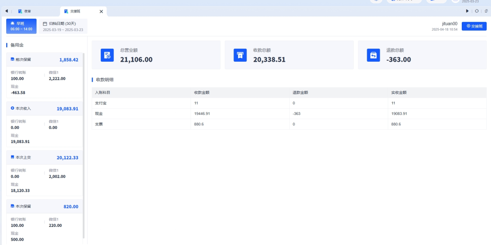Click the 备用金 panel scrollbar
The width and height of the screenshot is (491, 245).
coord(84,144)
